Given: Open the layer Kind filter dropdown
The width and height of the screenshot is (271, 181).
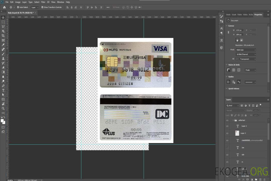Looking at the screenshot, I should point(232,106).
